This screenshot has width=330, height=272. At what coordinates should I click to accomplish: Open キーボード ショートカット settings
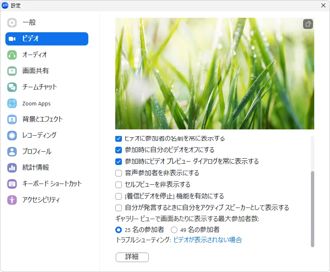(52, 184)
